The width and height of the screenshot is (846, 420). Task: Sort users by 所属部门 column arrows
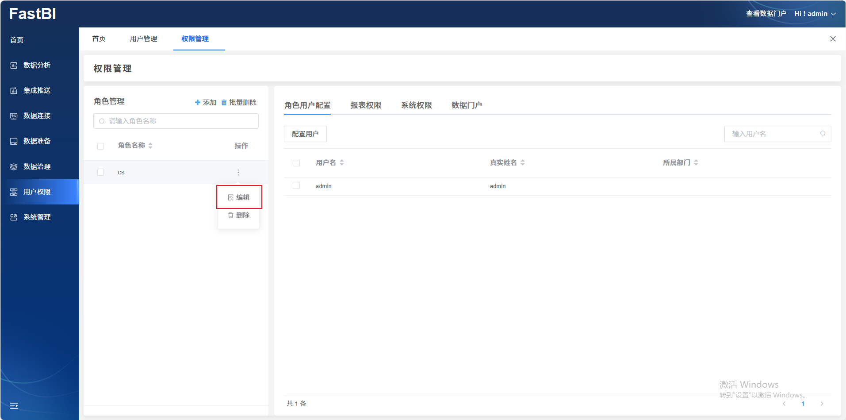tap(696, 163)
